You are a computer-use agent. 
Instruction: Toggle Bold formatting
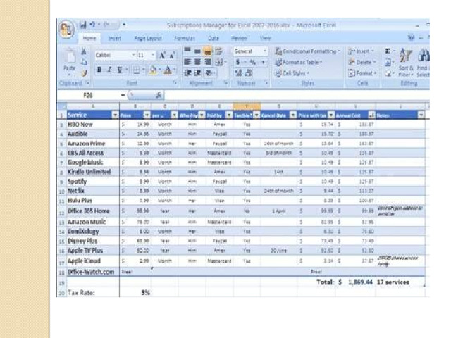[99, 70]
